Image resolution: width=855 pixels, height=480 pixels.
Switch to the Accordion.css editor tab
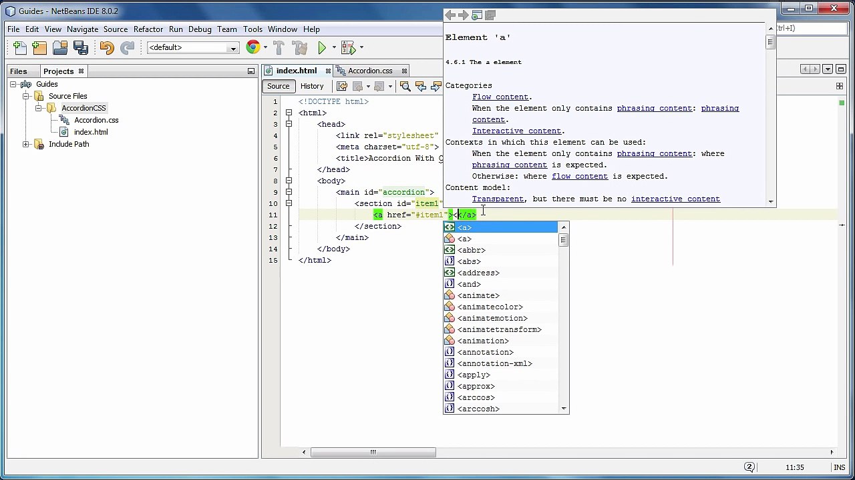(369, 71)
